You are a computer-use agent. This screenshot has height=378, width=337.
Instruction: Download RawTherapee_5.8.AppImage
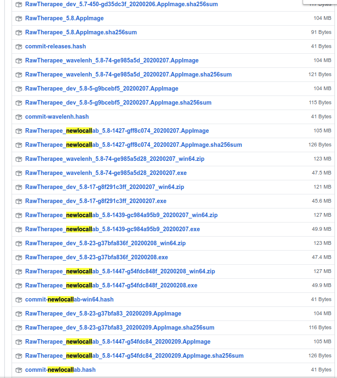pyautogui.click(x=65, y=18)
